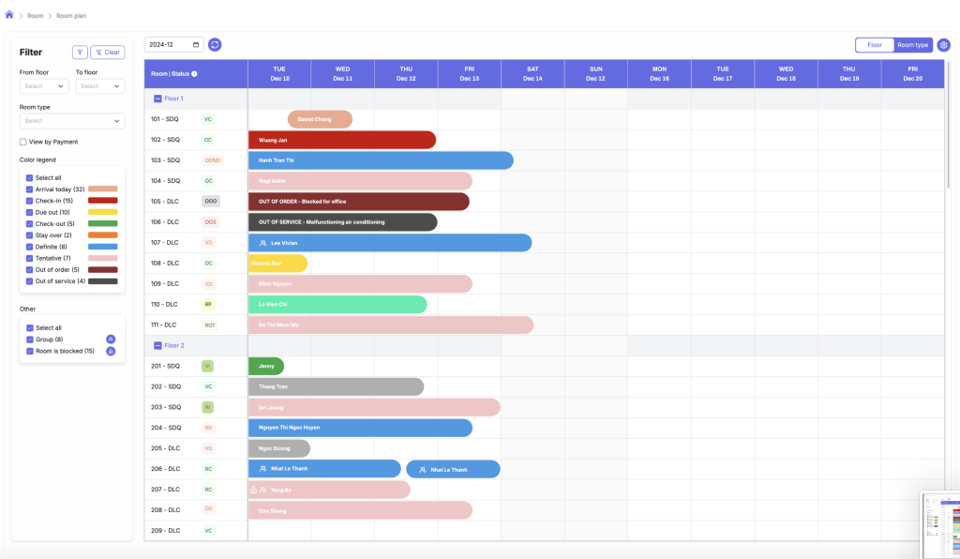Open room plan settings gear icon
The height and width of the screenshot is (559, 960).
[943, 45]
